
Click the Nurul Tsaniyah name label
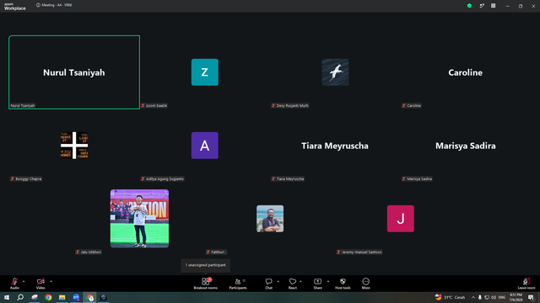pyautogui.click(x=23, y=105)
